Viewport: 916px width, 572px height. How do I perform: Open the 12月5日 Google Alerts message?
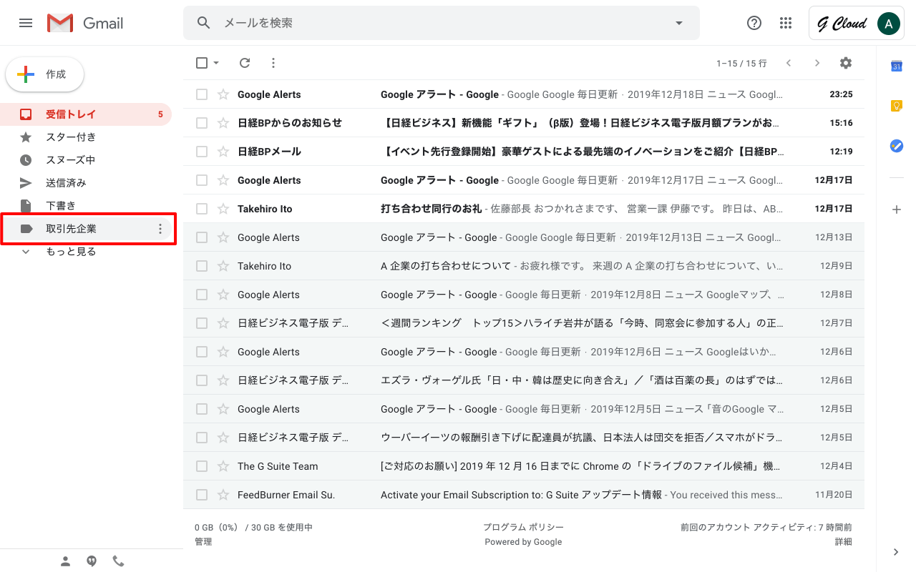coord(524,409)
